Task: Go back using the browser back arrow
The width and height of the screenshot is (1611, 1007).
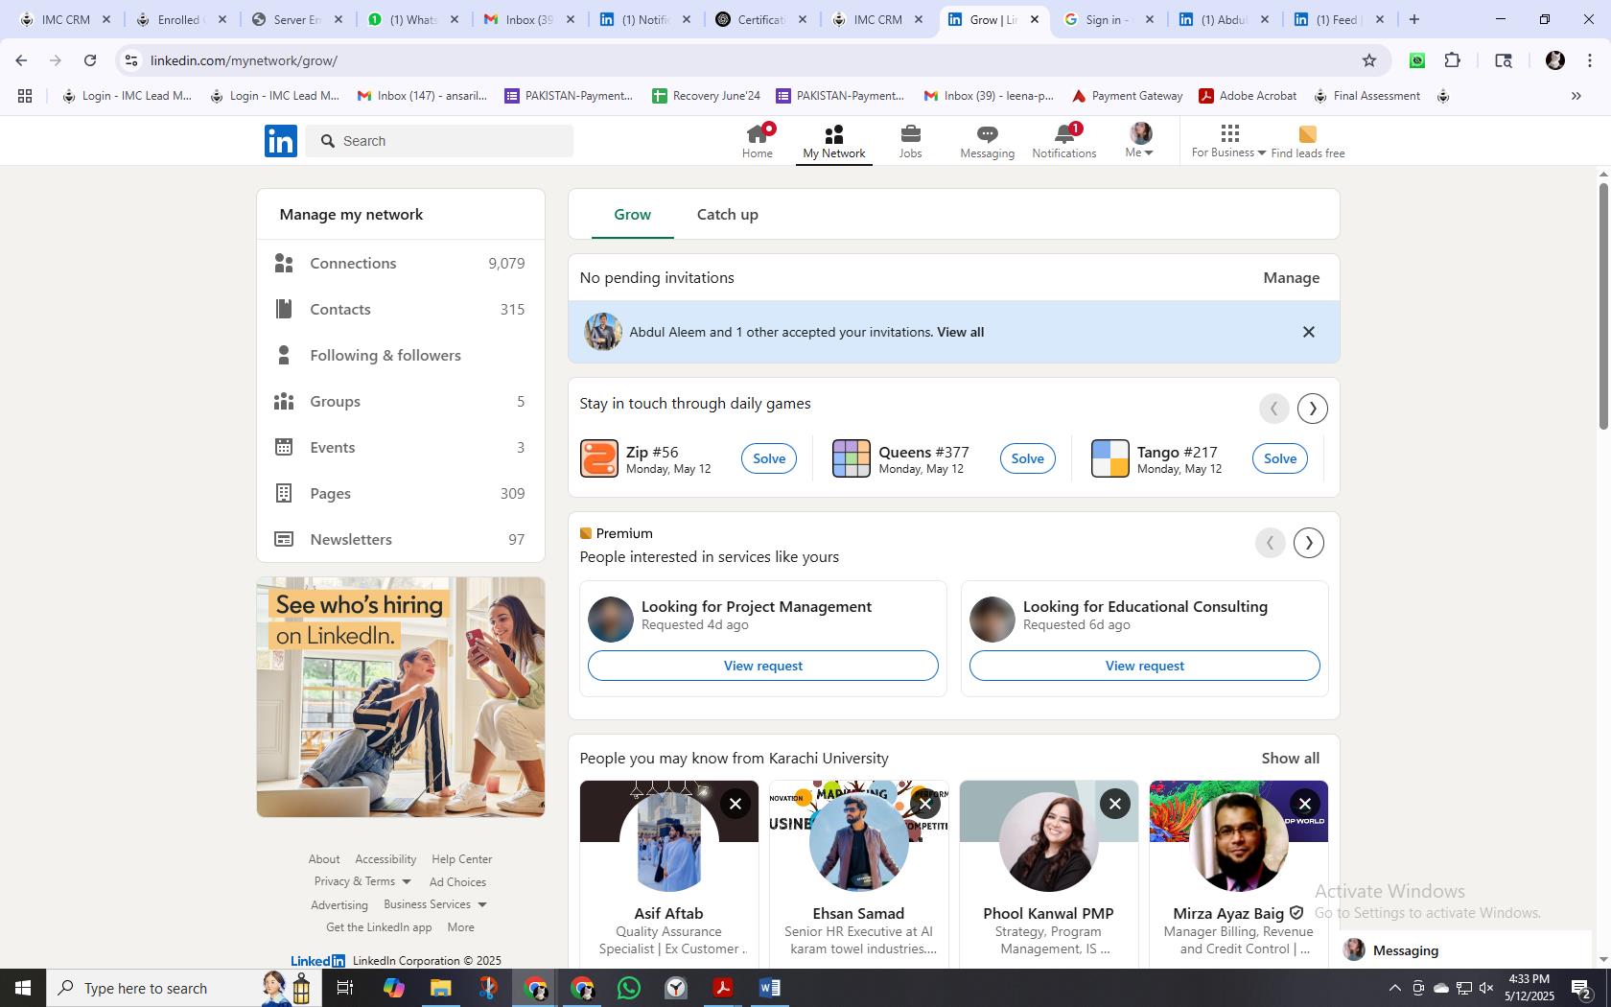Action: (21, 60)
